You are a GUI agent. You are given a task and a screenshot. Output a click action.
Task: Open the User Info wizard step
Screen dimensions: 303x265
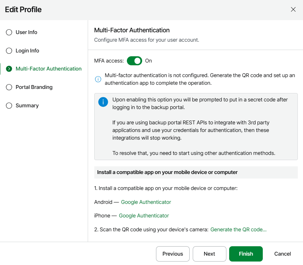[26, 32]
